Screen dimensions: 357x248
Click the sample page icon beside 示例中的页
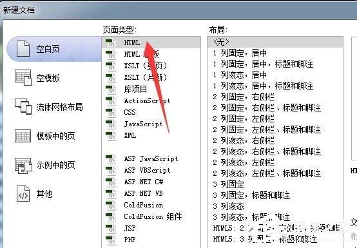click(23, 166)
